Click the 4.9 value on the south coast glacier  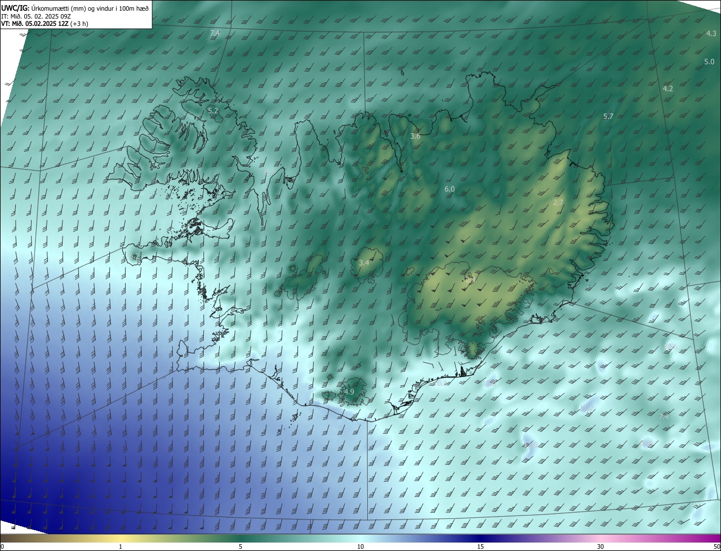pyautogui.click(x=349, y=392)
